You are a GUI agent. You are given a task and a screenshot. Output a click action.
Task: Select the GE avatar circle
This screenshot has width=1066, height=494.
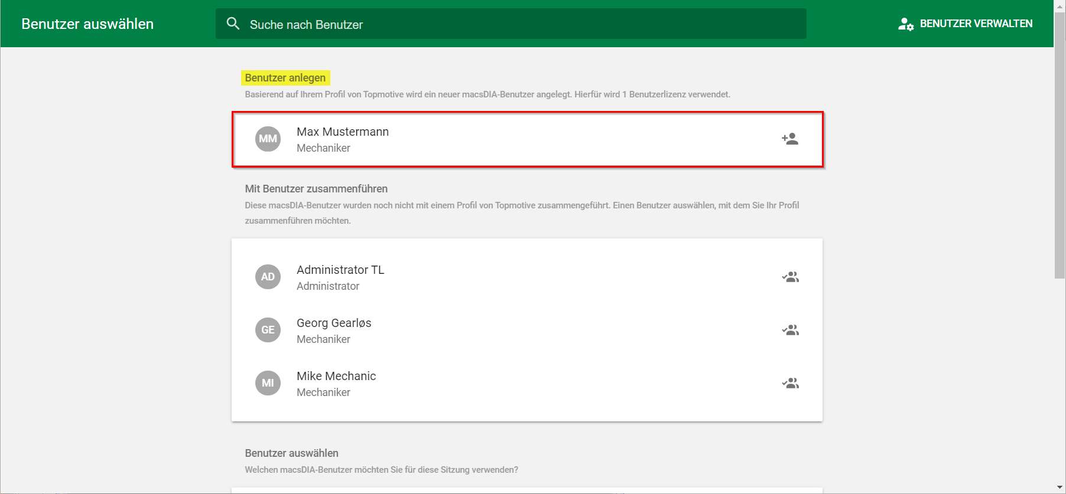click(268, 330)
